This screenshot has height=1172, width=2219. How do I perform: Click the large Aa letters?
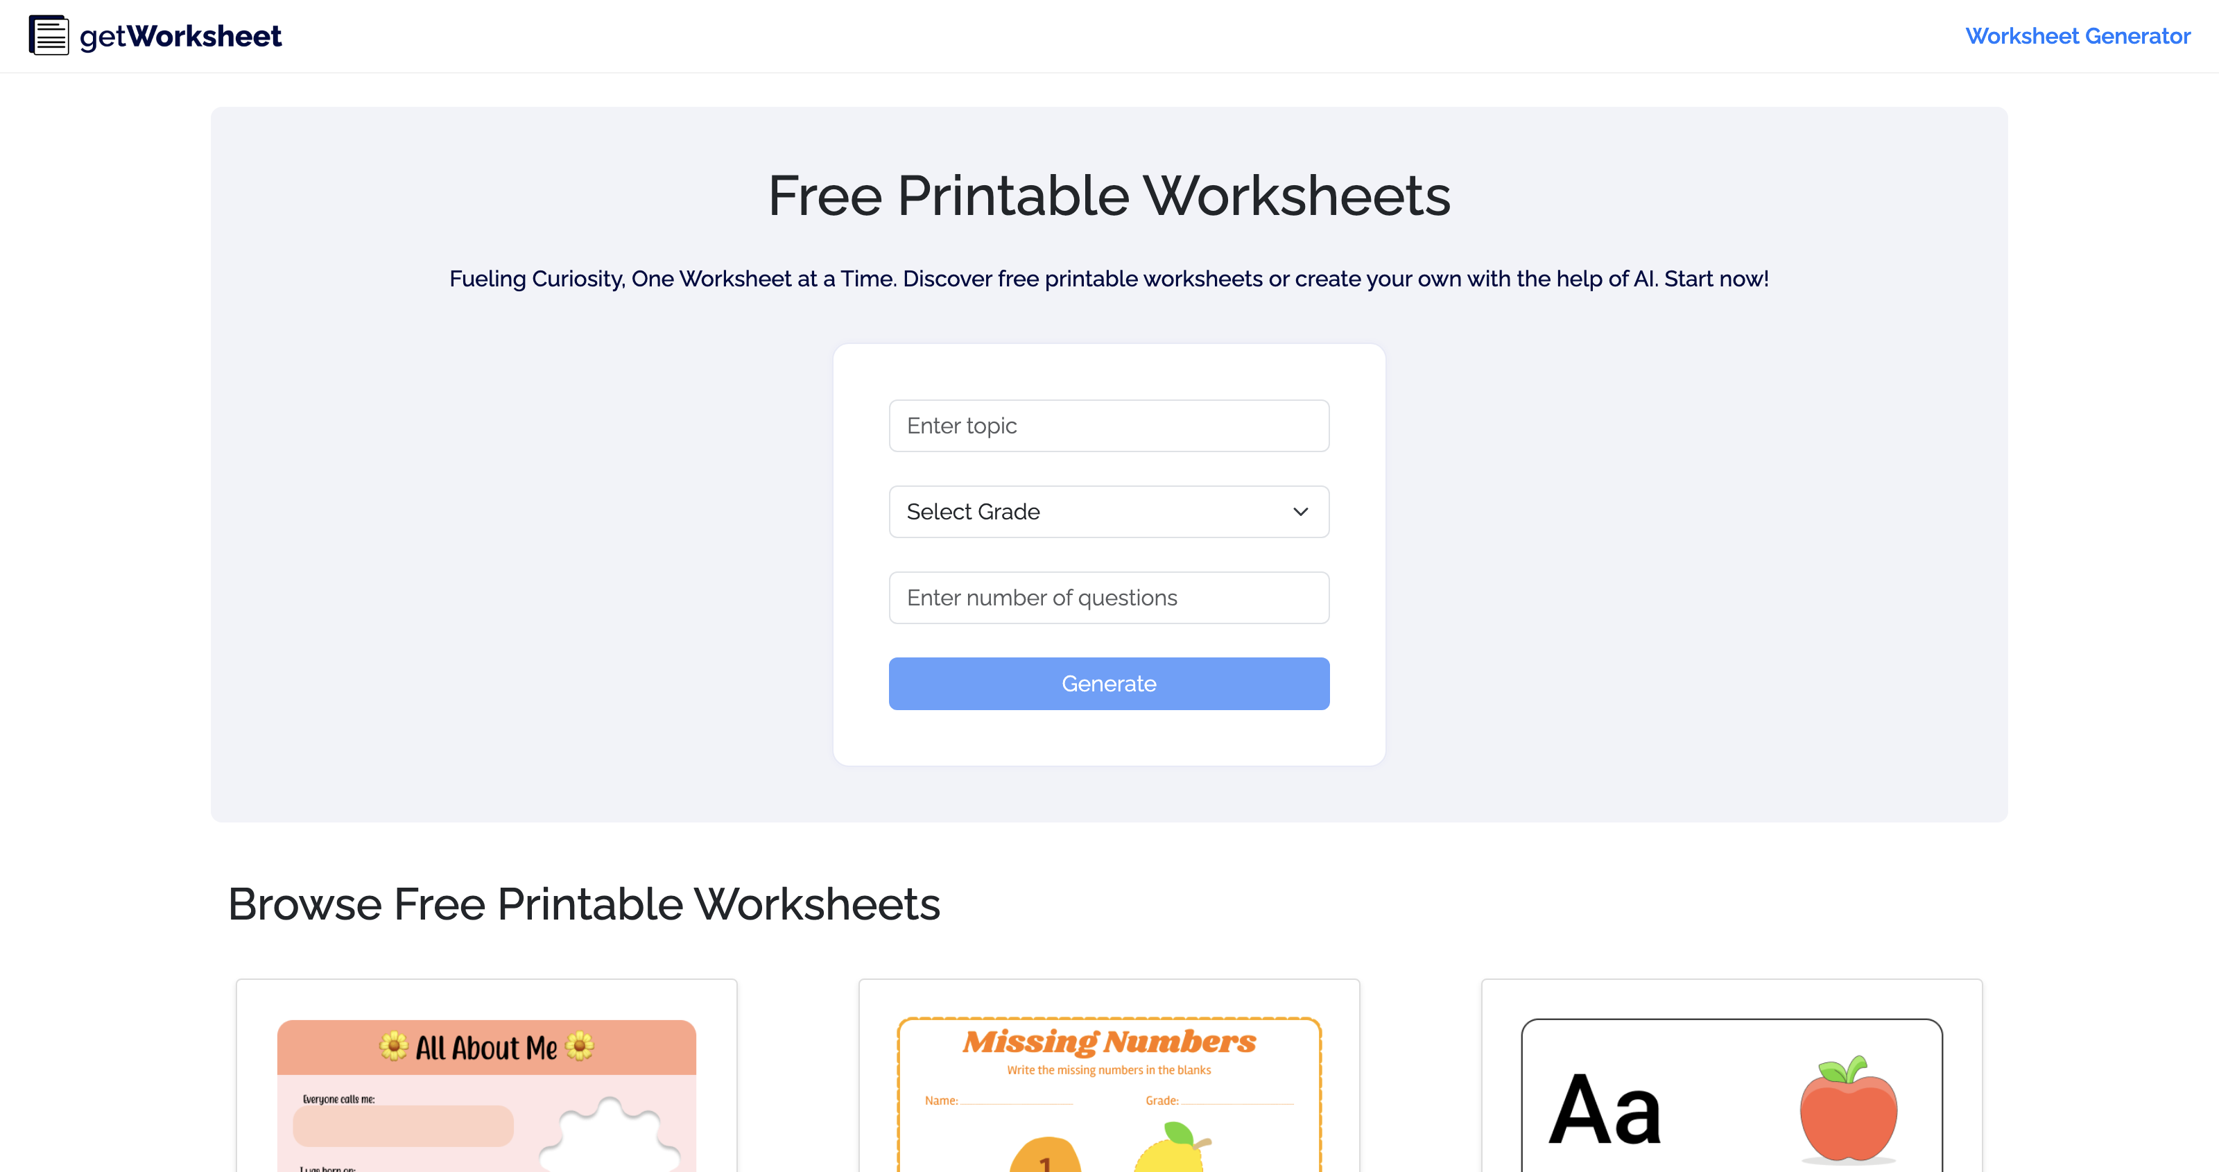1605,1110
